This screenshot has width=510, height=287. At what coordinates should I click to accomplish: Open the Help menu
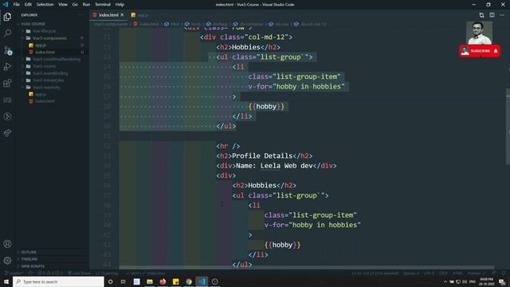(x=120, y=5)
